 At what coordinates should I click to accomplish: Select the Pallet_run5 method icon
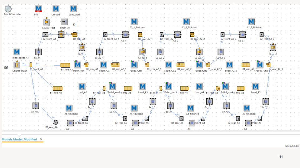pos(169,86)
